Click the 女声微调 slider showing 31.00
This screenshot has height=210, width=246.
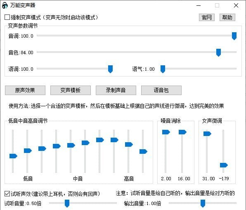[207, 134]
